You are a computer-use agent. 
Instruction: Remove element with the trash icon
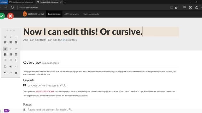click(16, 73)
